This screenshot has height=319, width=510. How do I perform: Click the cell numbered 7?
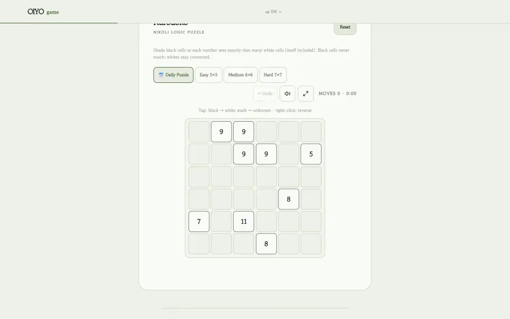click(199, 221)
